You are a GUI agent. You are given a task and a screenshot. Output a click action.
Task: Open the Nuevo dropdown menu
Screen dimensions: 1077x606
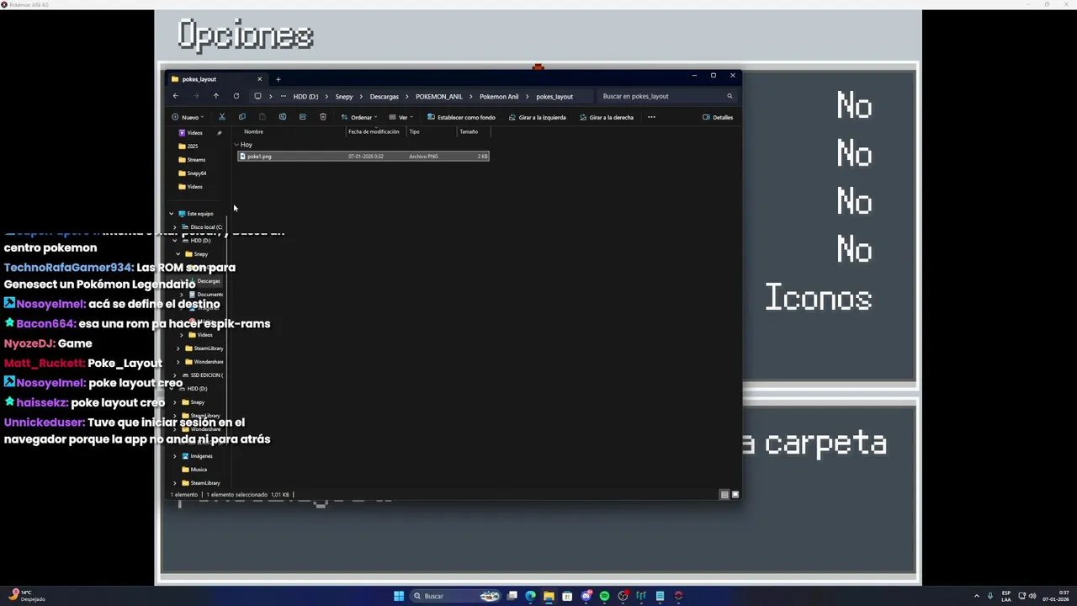(188, 117)
